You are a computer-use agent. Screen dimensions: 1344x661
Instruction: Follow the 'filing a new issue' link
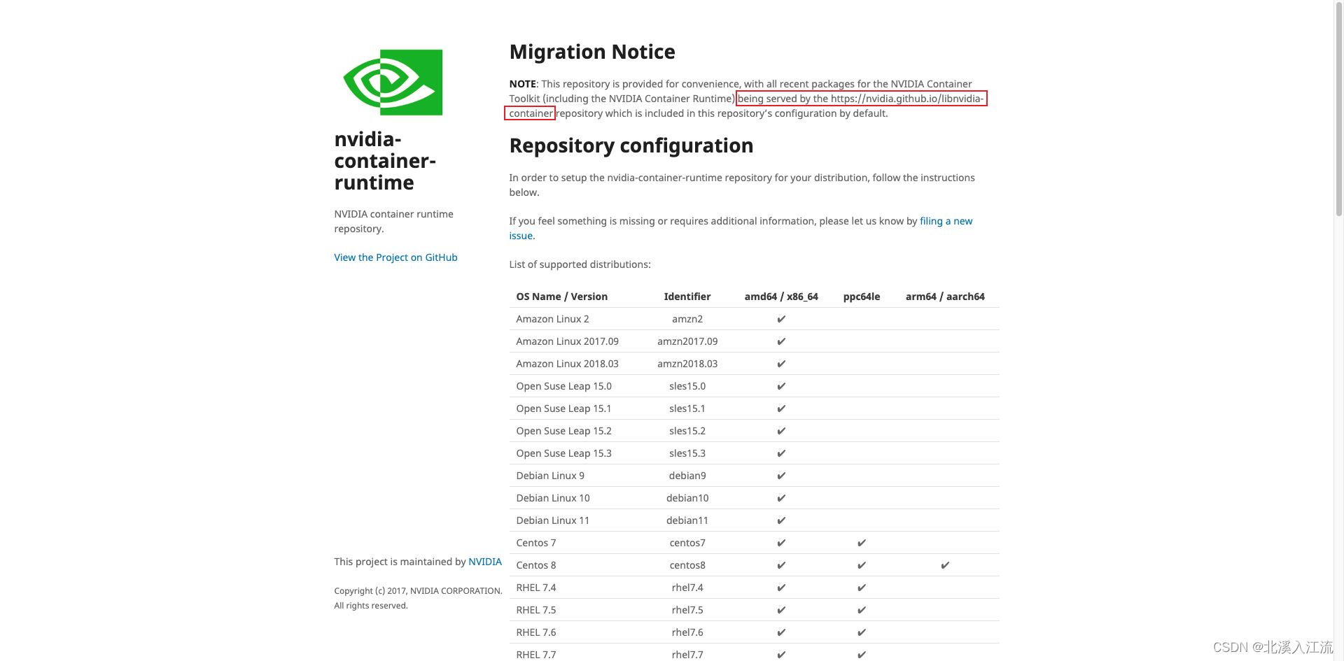pyautogui.click(x=946, y=221)
